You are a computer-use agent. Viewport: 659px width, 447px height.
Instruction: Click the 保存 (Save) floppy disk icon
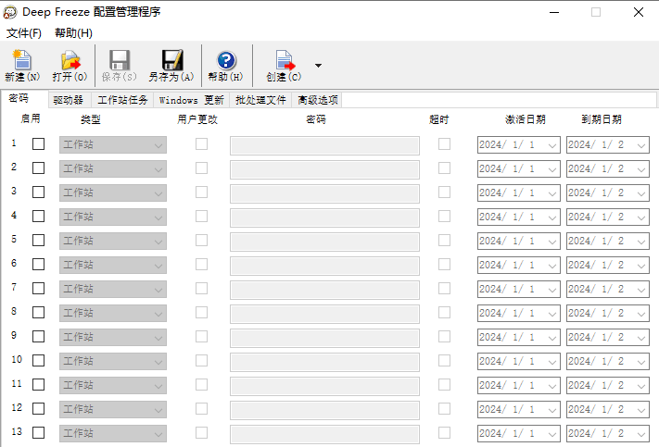click(119, 62)
